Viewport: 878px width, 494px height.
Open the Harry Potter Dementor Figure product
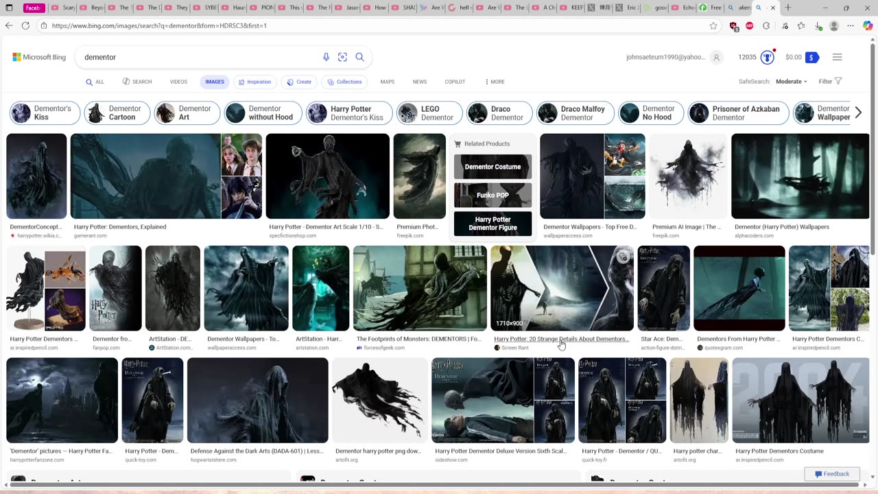493,224
